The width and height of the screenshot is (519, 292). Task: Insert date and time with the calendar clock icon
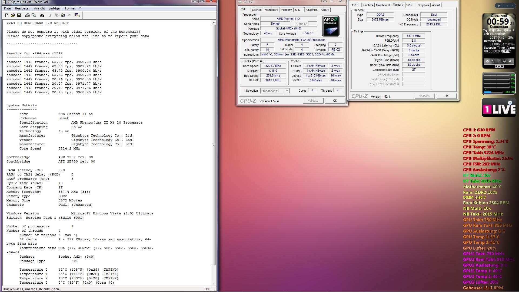(x=77, y=15)
